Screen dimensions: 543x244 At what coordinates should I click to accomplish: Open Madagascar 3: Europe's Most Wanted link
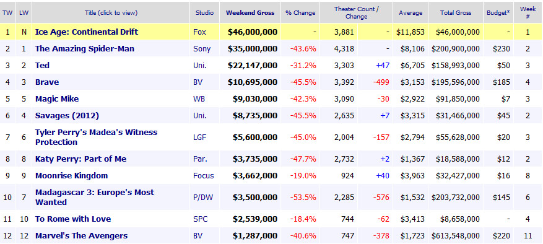click(95, 197)
